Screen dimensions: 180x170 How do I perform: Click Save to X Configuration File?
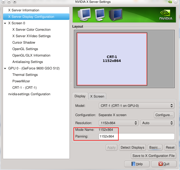point(153,156)
